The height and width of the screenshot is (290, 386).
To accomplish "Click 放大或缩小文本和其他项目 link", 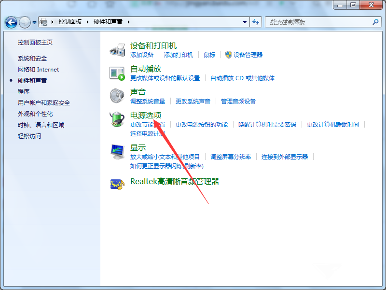I will tap(165, 157).
